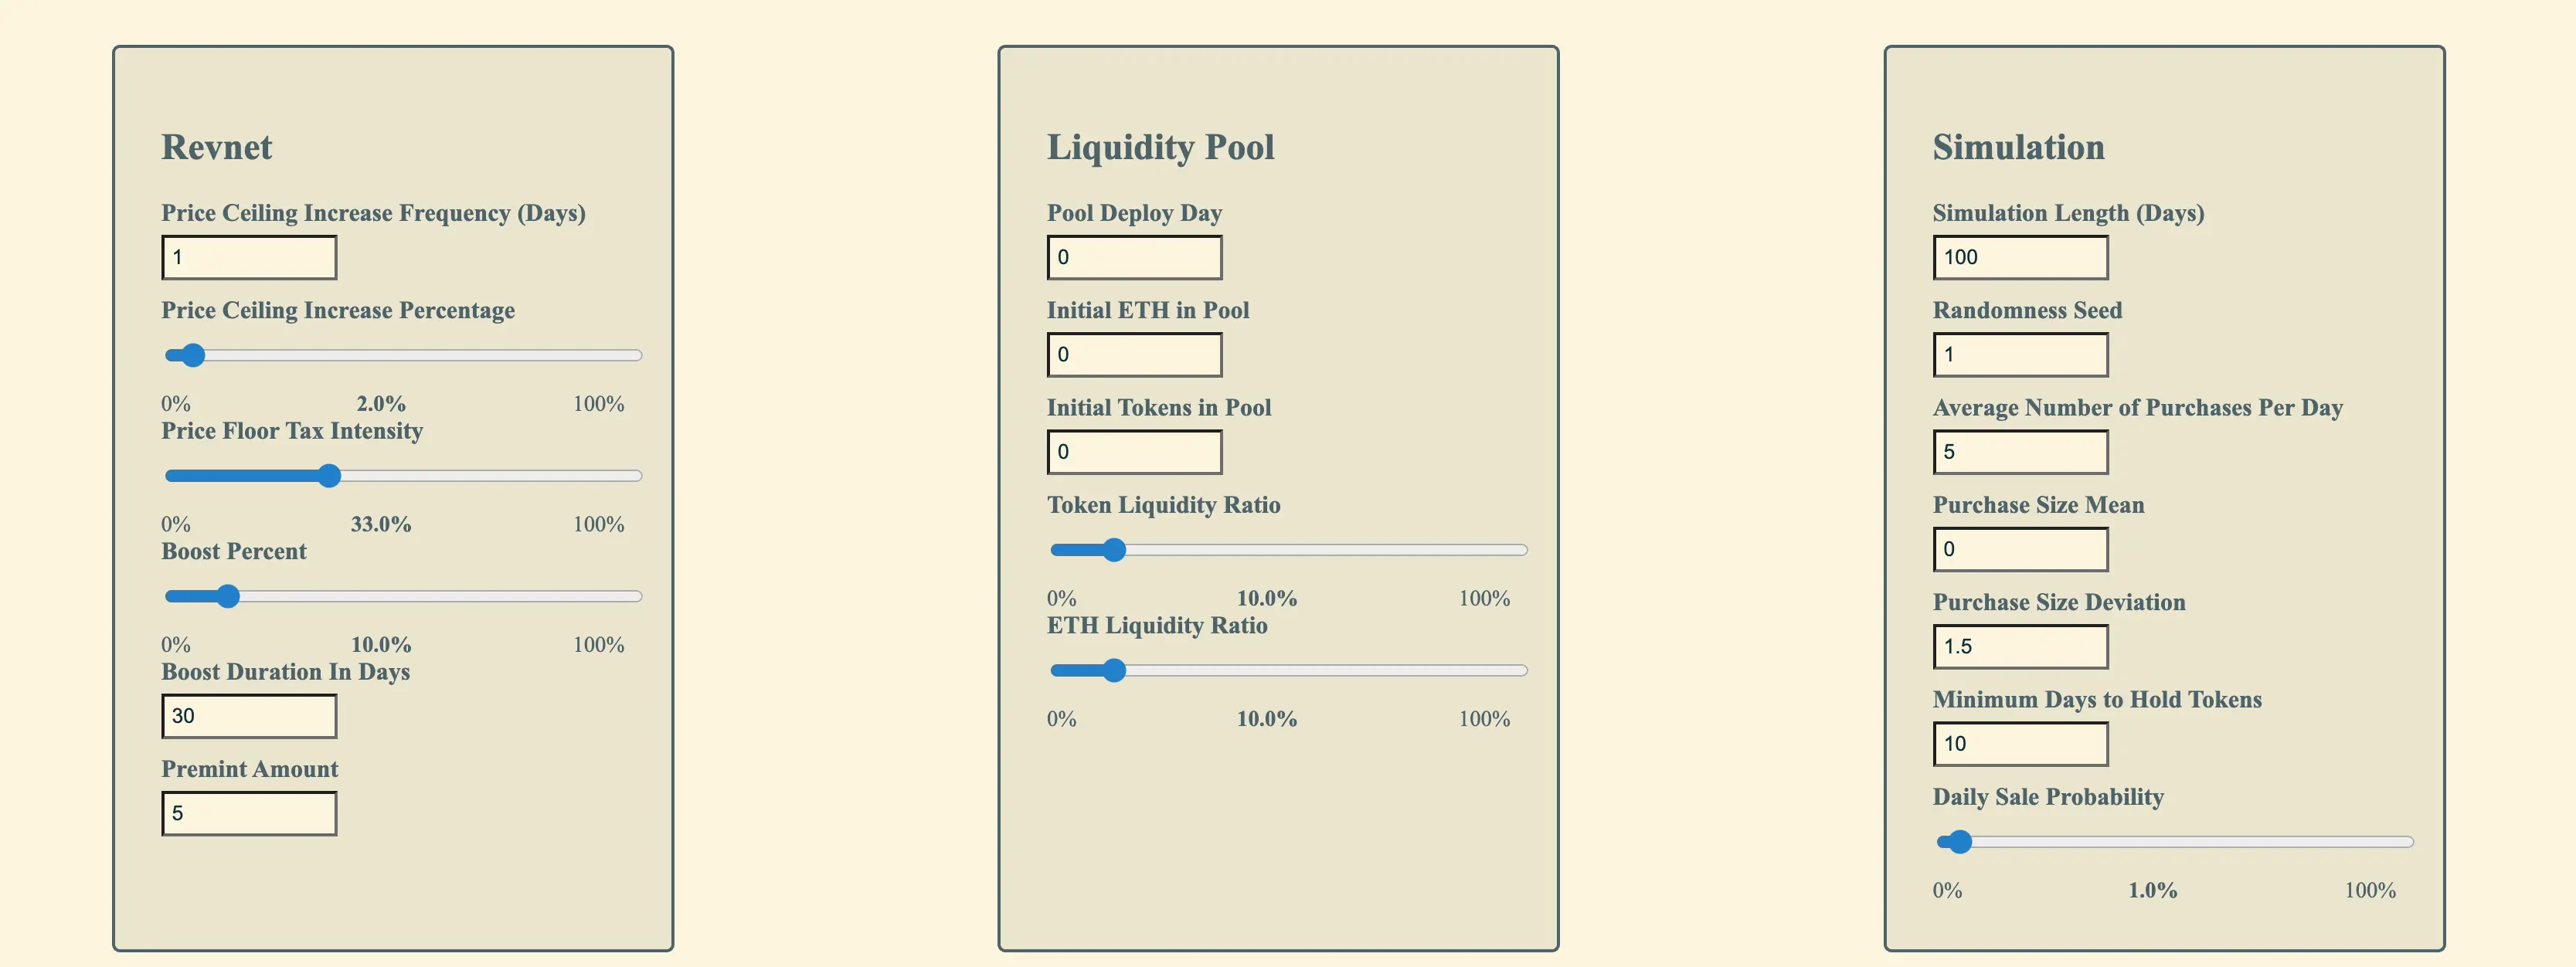
Task: Adjust the Price Floor Tax Intensity slider
Action: click(x=329, y=476)
